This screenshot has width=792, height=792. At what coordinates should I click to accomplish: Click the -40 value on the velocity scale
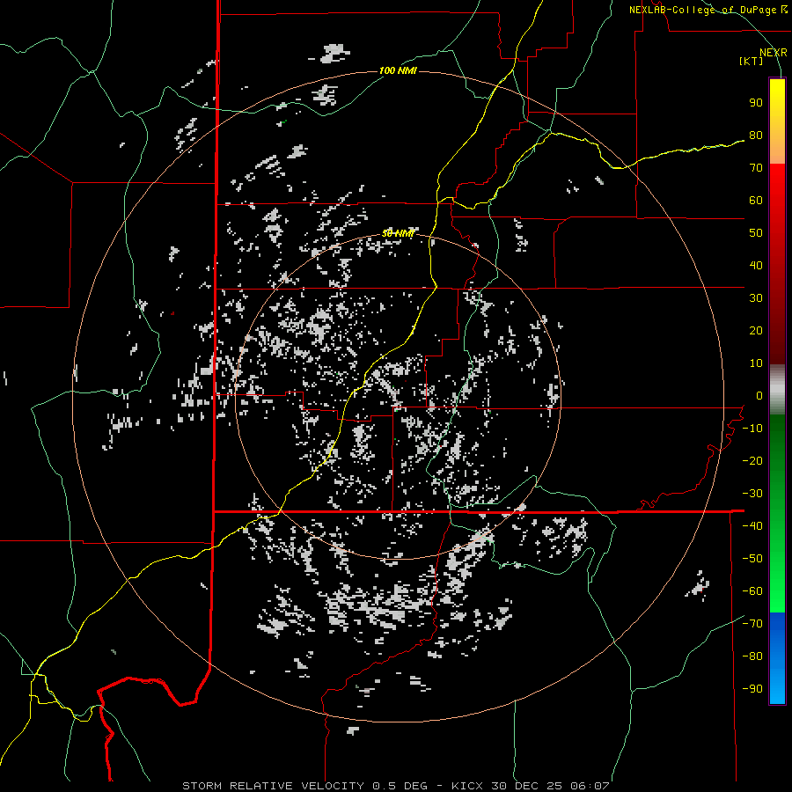(x=752, y=526)
